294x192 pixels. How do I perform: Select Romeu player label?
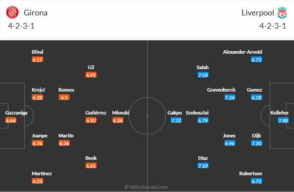point(66,90)
